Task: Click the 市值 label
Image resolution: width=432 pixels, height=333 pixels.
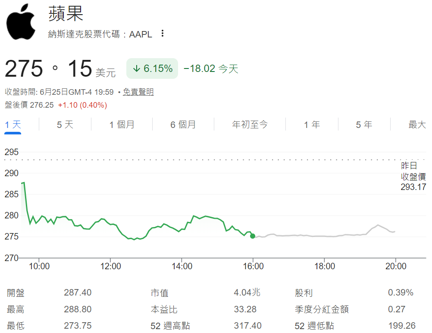Action: [160, 293]
